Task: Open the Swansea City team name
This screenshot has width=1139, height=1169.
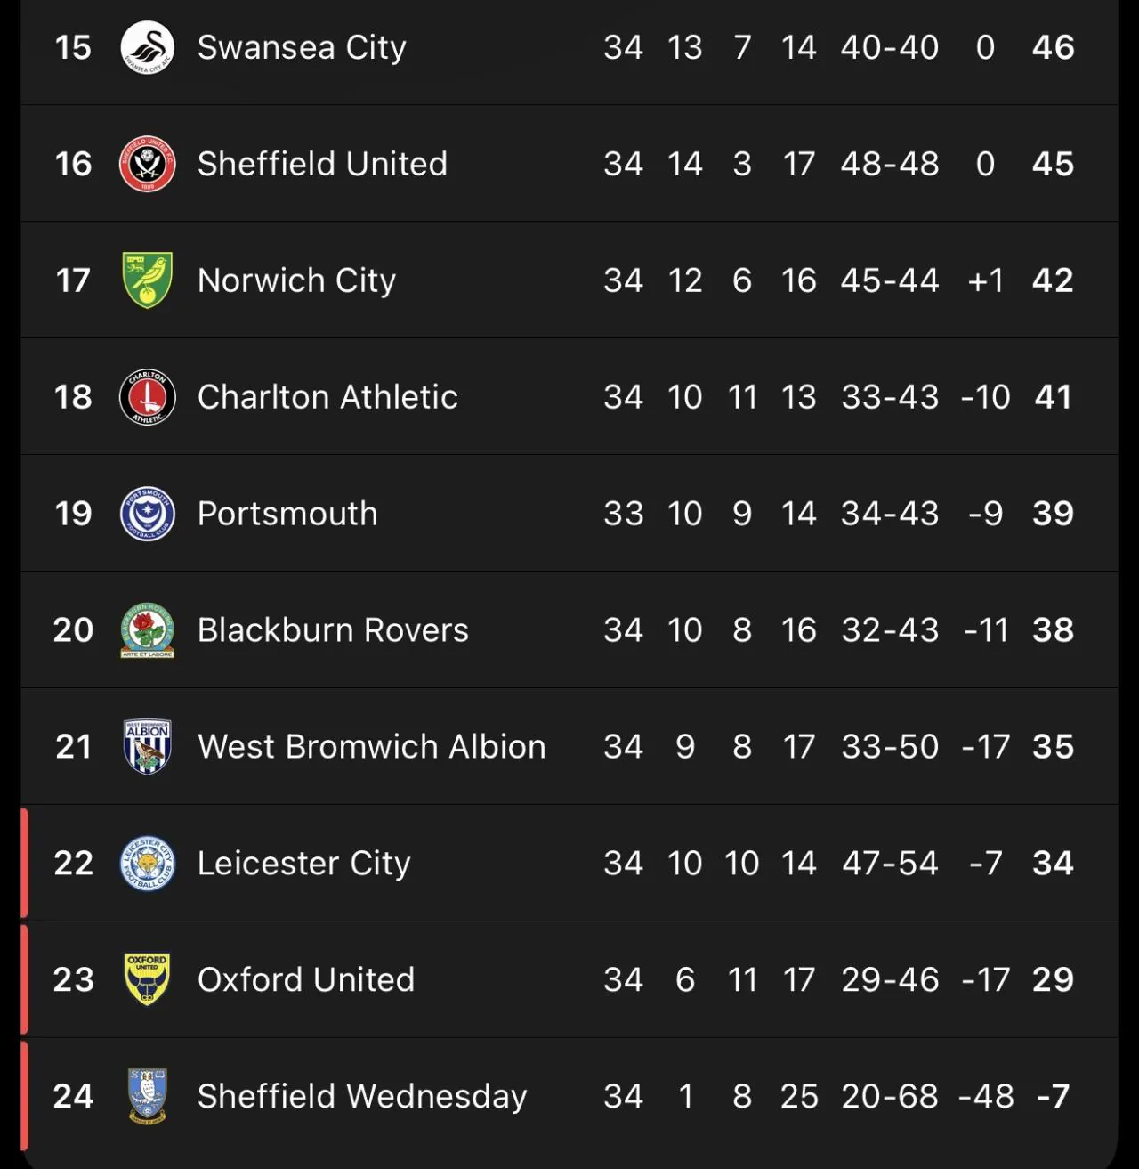Action: pos(302,47)
